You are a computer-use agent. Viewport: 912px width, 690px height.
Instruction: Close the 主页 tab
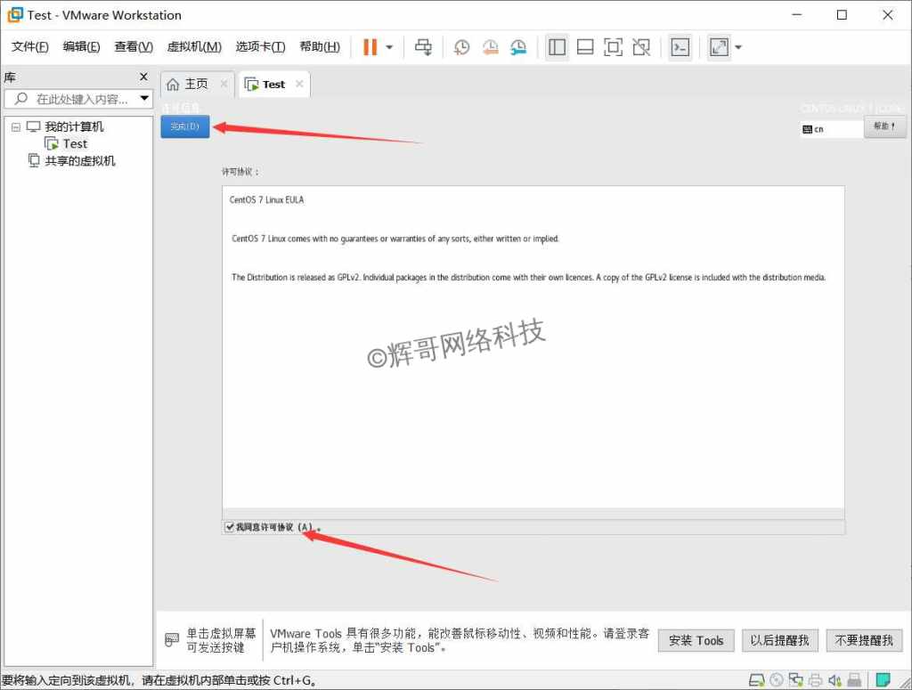pos(224,85)
